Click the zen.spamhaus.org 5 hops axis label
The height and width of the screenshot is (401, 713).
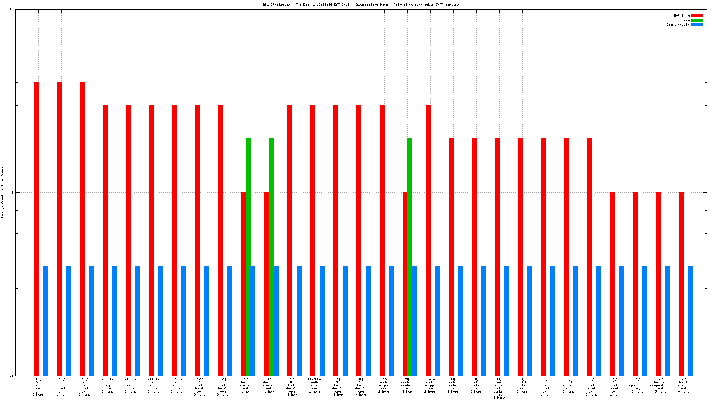tap(637, 385)
